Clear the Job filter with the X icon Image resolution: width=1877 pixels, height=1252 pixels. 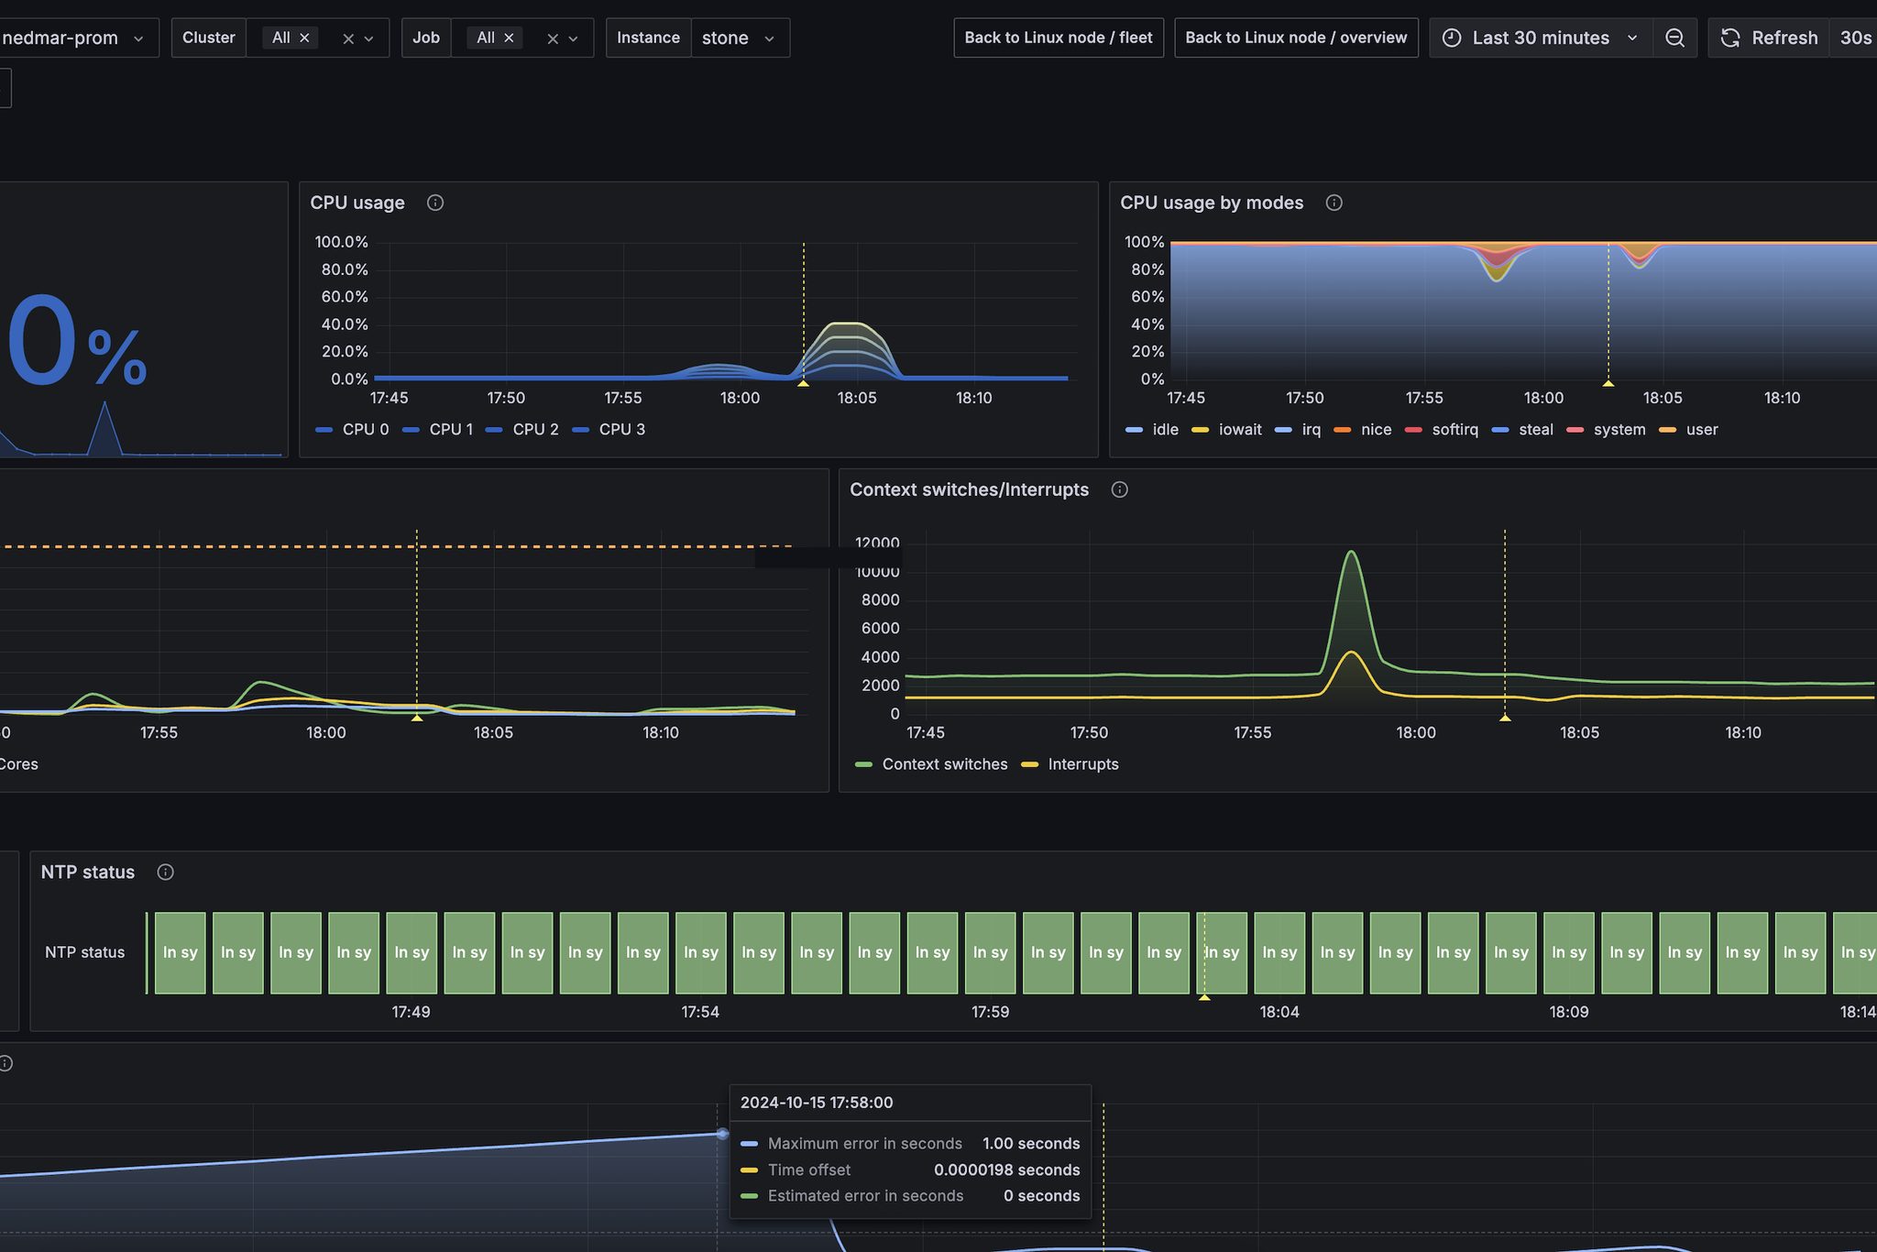(553, 38)
